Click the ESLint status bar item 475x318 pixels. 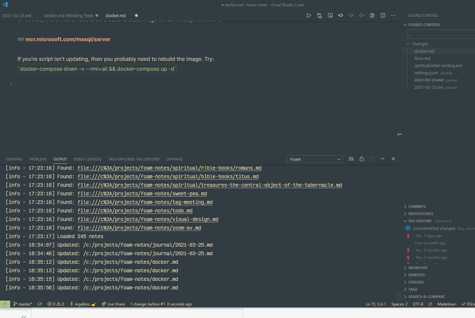(468, 304)
